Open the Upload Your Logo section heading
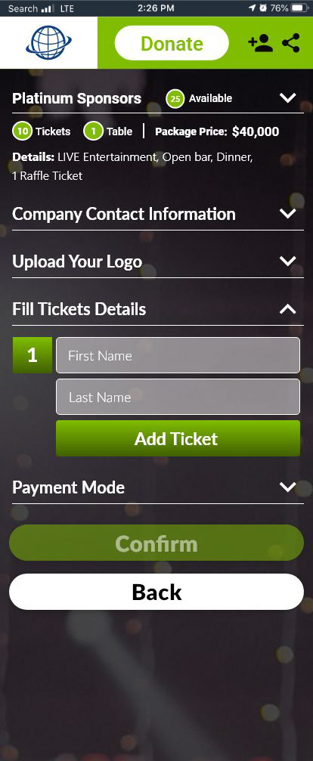This screenshot has width=313, height=761. 77,261
